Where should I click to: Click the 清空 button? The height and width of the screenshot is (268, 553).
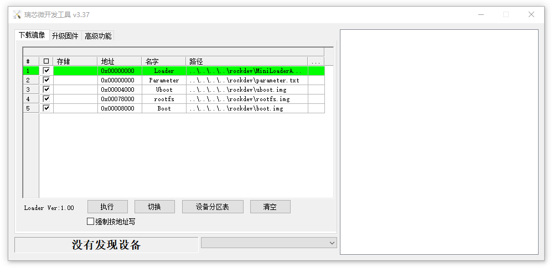[x=270, y=207]
